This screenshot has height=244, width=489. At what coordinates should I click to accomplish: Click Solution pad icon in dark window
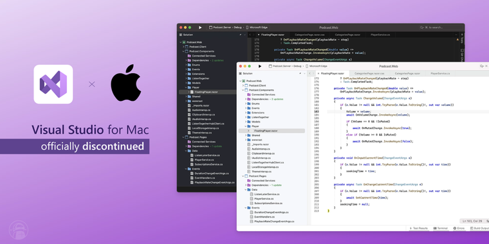[x=181, y=35]
